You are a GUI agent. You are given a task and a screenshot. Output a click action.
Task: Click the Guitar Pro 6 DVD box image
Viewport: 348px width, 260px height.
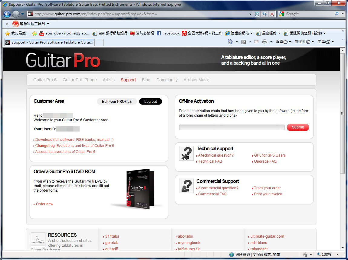tap(140, 189)
